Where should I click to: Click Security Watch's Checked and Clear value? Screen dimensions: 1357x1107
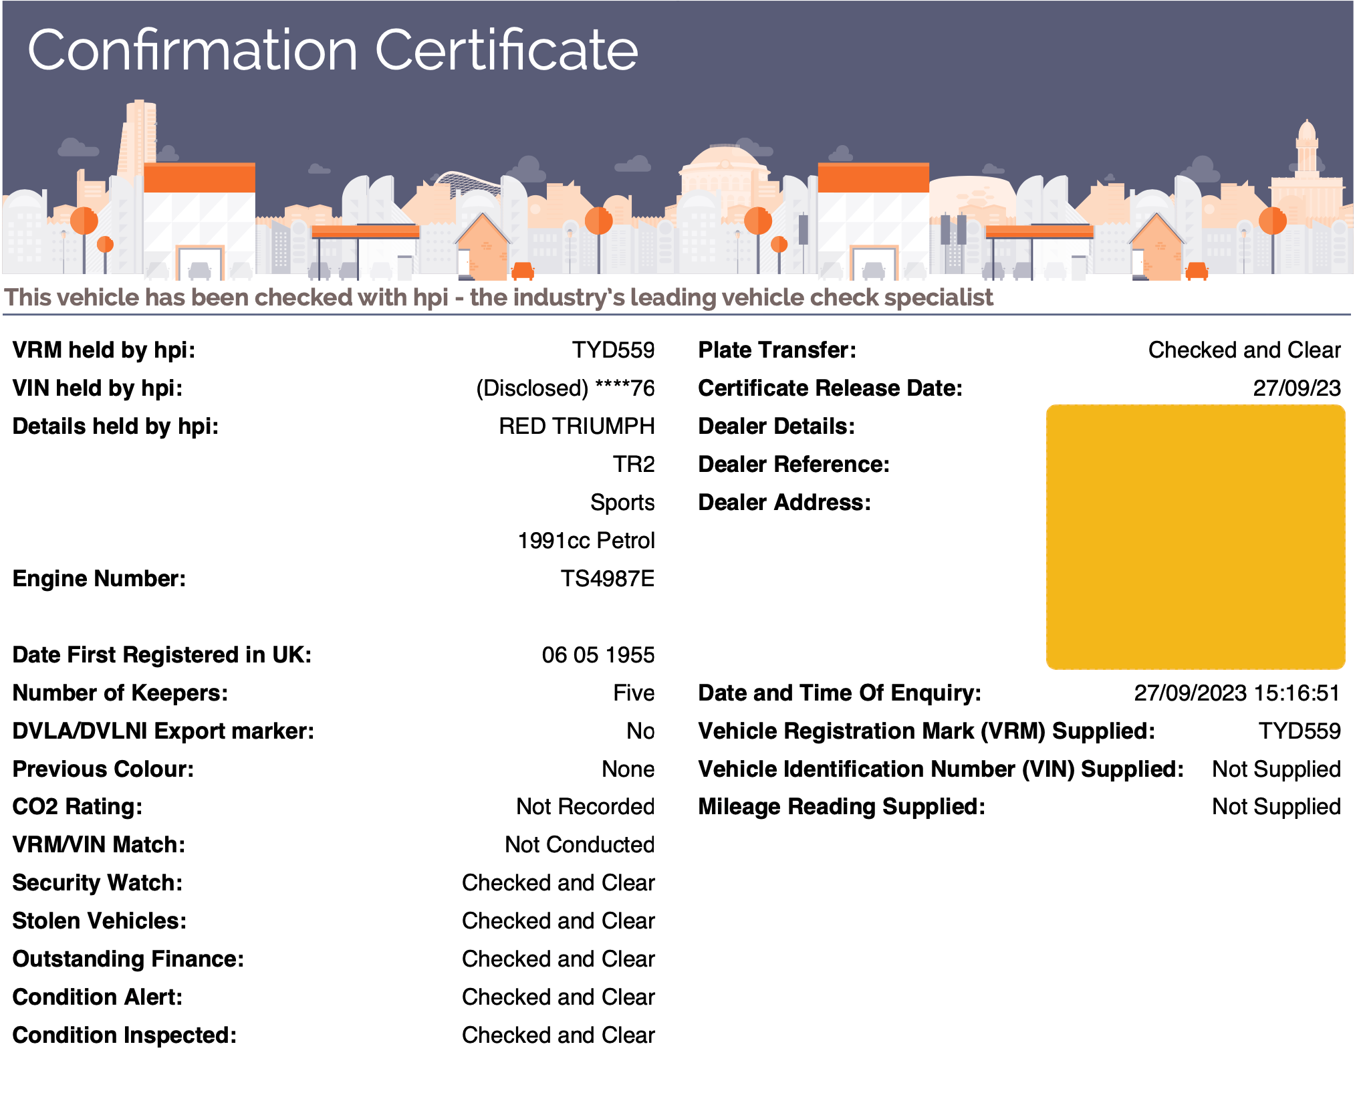pos(558,882)
